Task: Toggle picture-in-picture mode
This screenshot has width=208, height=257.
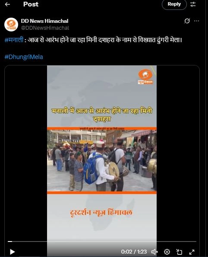Action: pos(179,252)
